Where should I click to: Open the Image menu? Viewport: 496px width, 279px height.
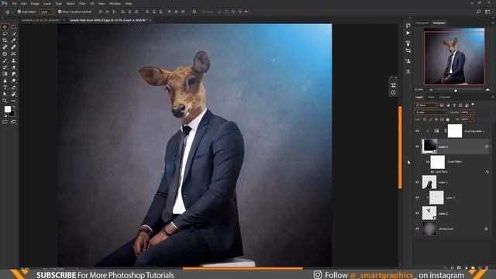(35, 3)
